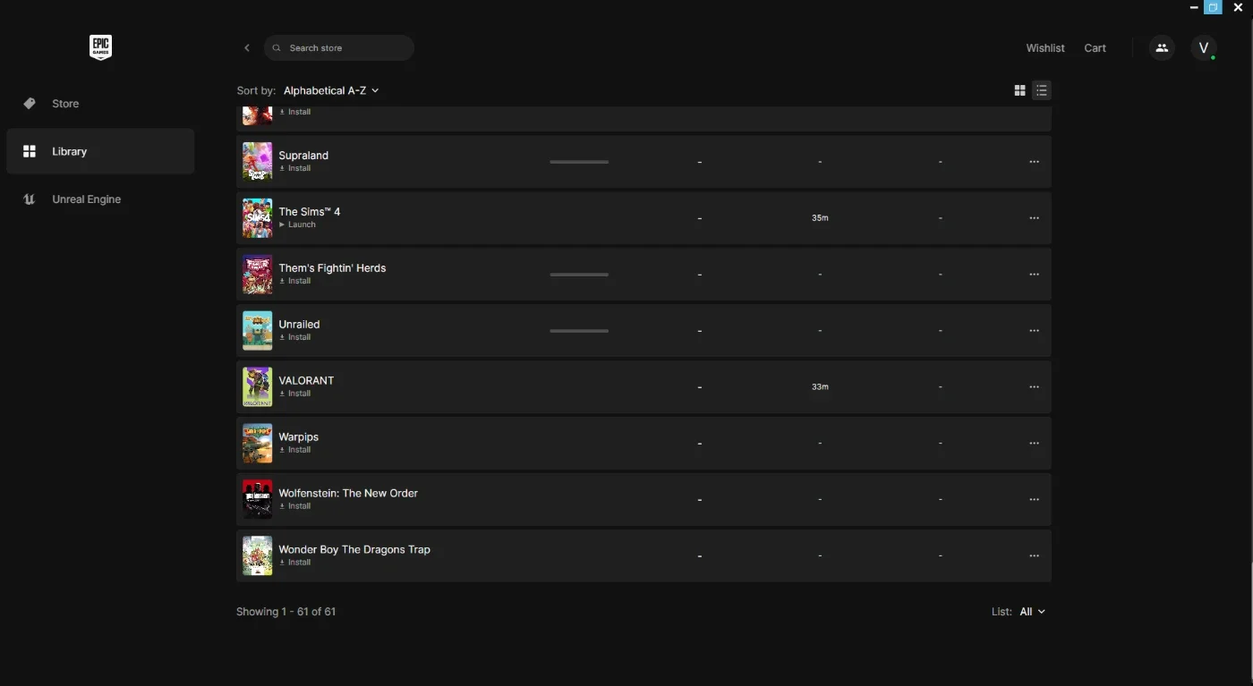Switch to grid view layout
The image size is (1253, 686).
(1019, 90)
